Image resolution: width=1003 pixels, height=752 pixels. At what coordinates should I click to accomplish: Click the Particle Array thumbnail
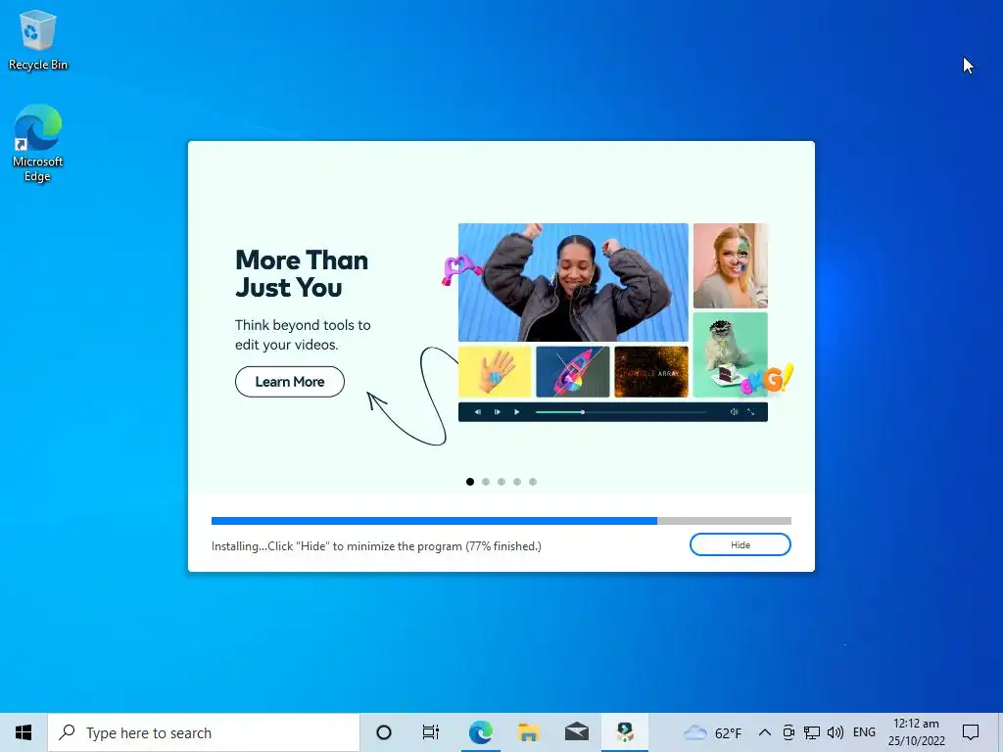click(651, 371)
